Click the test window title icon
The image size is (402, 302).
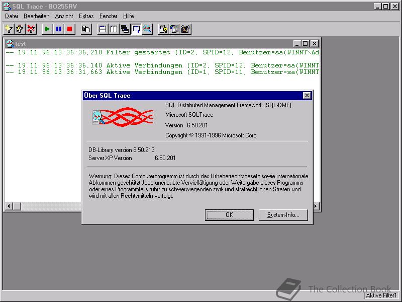(10, 44)
